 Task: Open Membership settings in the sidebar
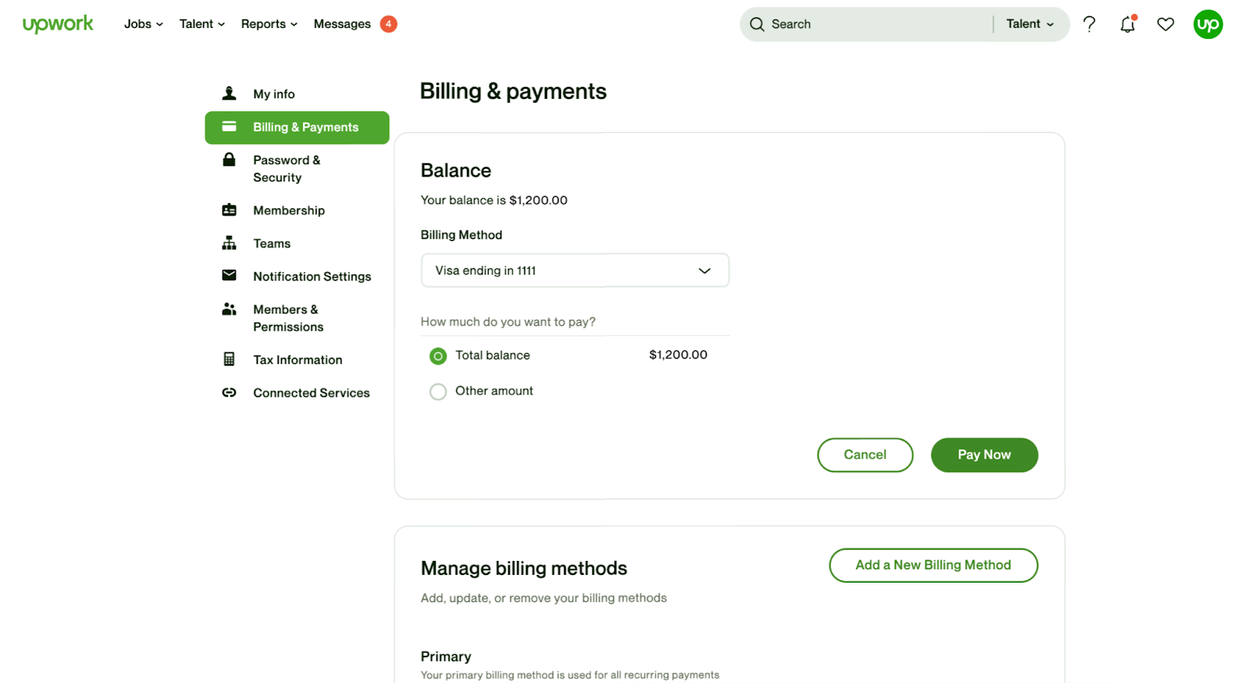[289, 211]
